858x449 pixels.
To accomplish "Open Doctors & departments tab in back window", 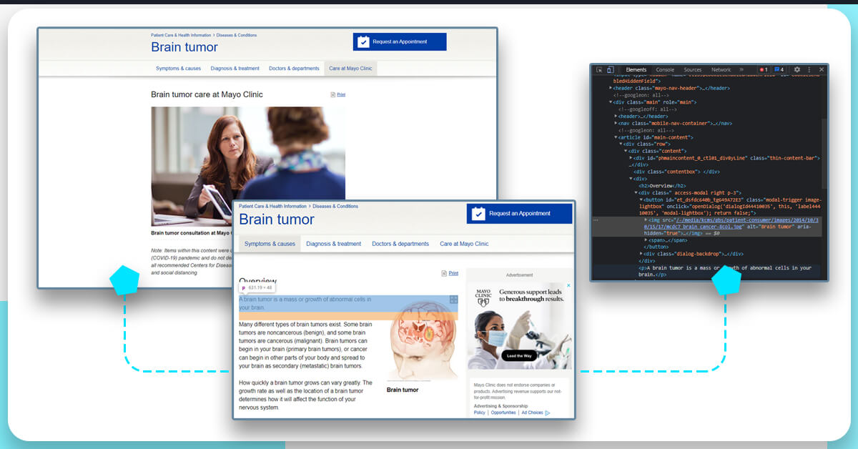I will (294, 69).
